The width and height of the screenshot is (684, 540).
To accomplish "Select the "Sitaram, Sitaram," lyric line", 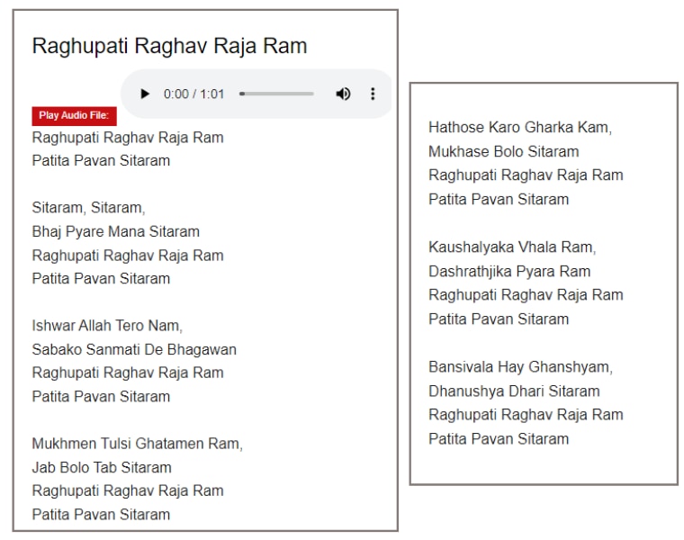I will 88,208.
